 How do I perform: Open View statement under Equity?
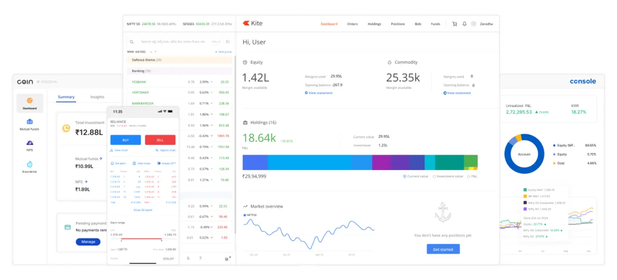click(x=319, y=93)
